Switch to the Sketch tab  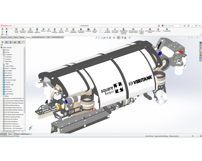click(x=16, y=37)
